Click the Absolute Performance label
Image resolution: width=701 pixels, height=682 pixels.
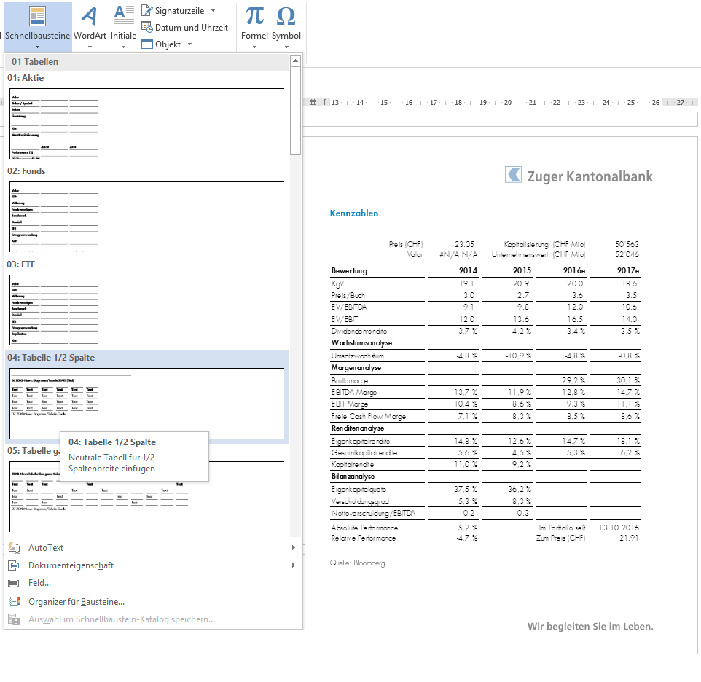(364, 528)
